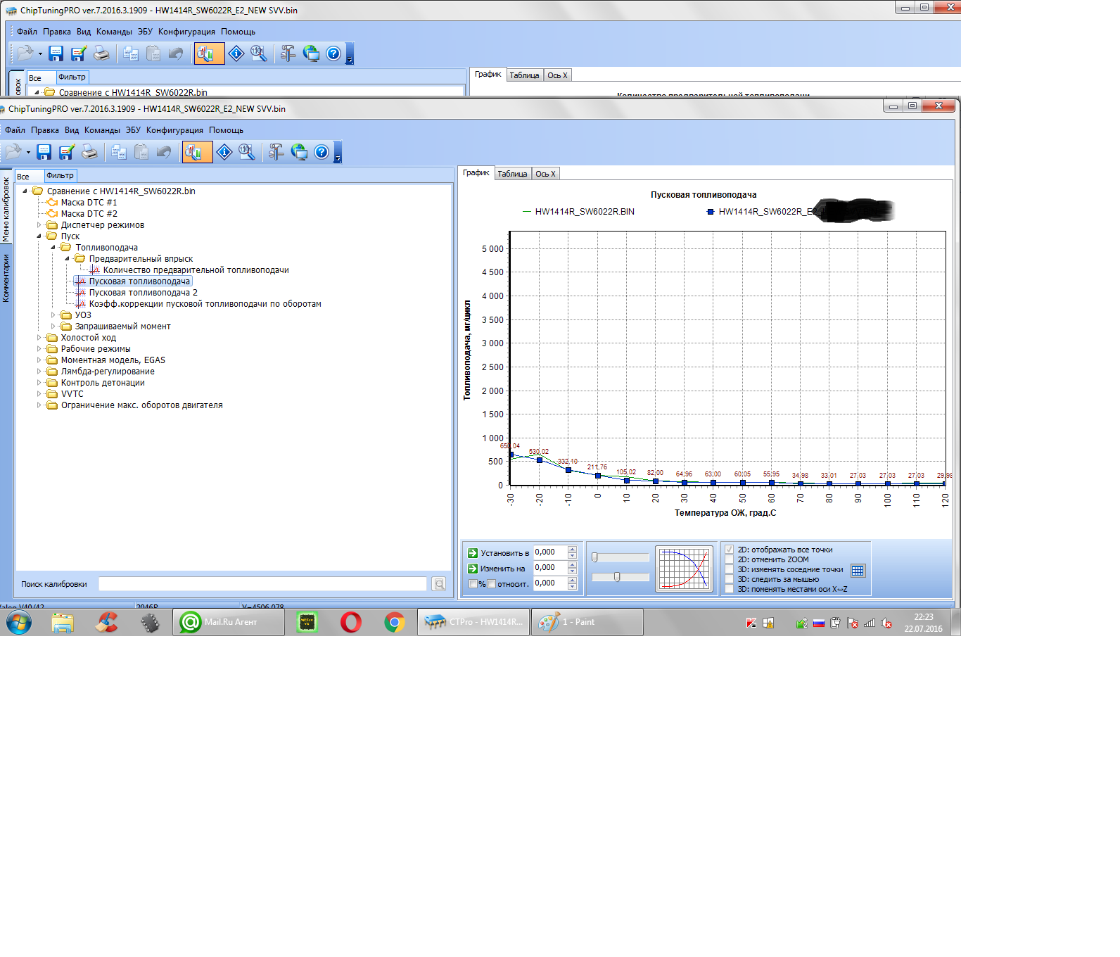Viewport: 1120px width, 957px height.
Task: Toggle '3D: следить за мышью' checkbox
Action: pos(730,580)
